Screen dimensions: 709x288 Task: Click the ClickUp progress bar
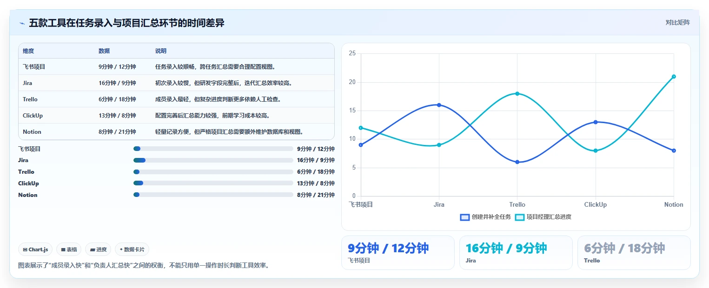point(213,183)
